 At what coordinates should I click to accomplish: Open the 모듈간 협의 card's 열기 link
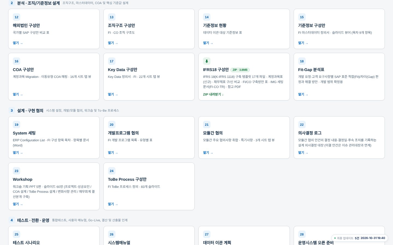coord(208,153)
